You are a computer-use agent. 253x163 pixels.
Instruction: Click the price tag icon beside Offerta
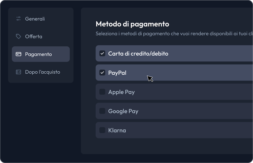[18, 36]
